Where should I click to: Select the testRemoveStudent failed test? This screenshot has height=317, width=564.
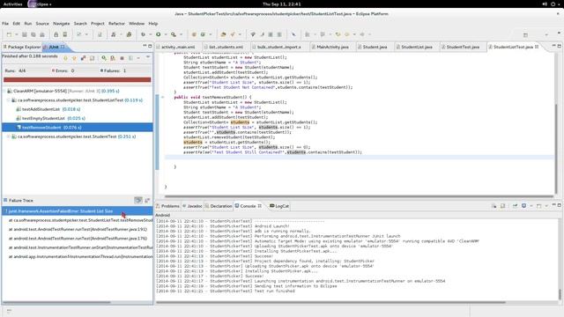point(78,127)
